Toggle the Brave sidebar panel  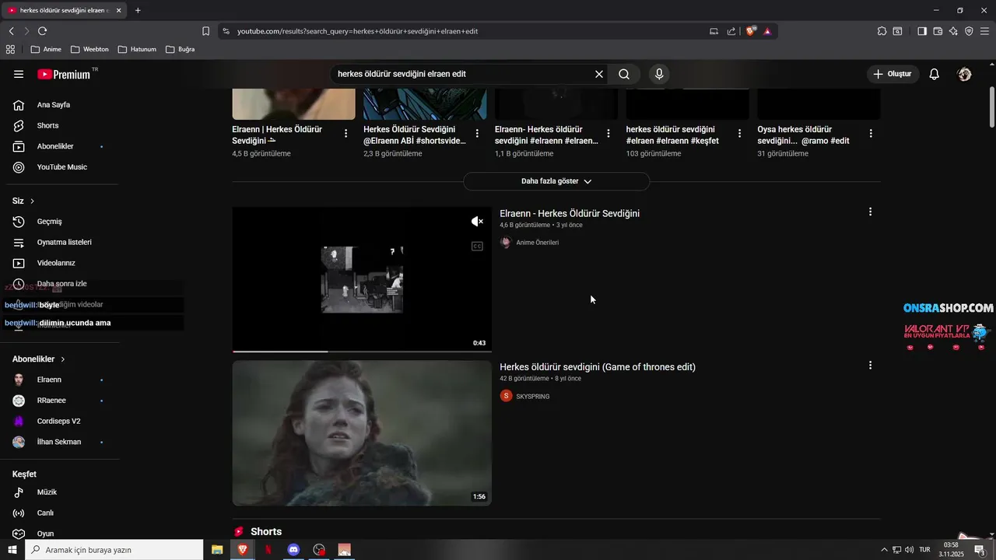point(922,31)
